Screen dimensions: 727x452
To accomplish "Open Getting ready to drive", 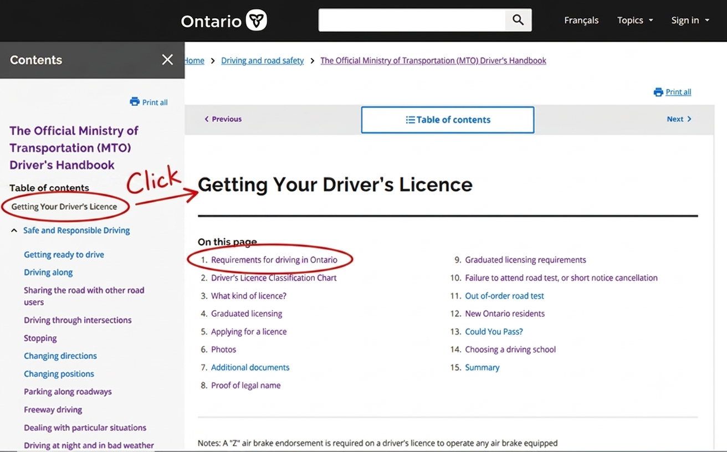I will pyautogui.click(x=64, y=255).
